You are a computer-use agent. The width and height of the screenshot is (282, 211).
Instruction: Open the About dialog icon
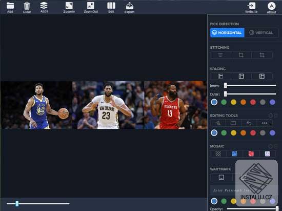click(272, 6)
